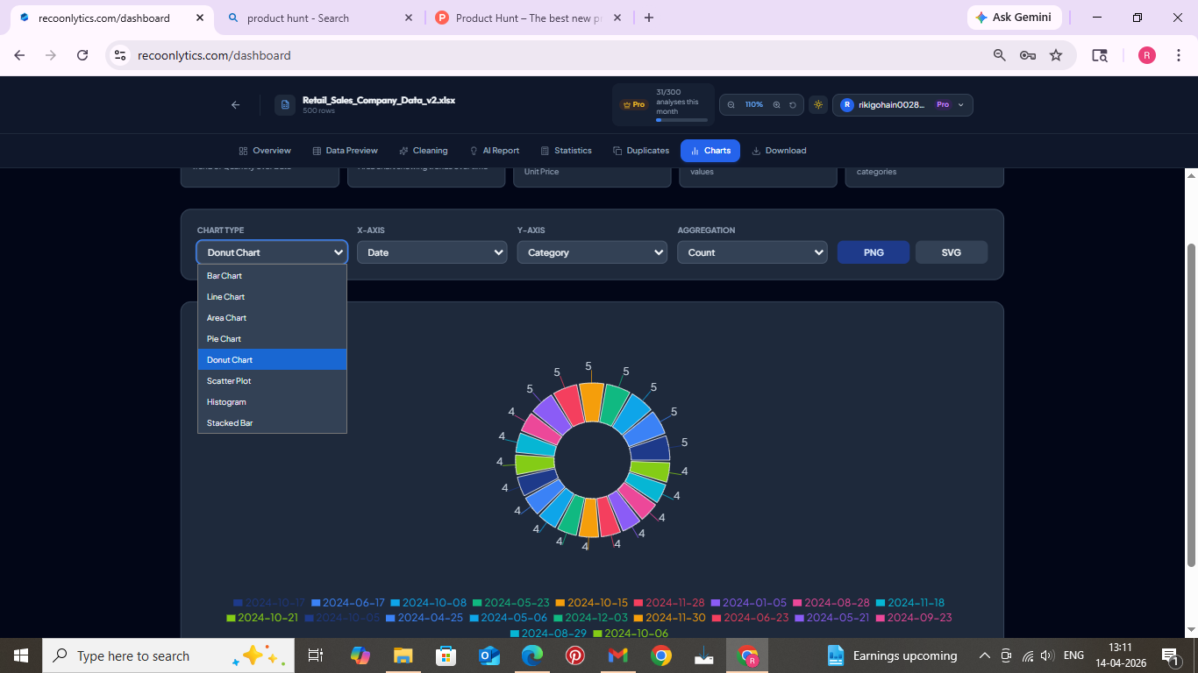Toggle the 2024-09-23 legend entry

(x=914, y=618)
